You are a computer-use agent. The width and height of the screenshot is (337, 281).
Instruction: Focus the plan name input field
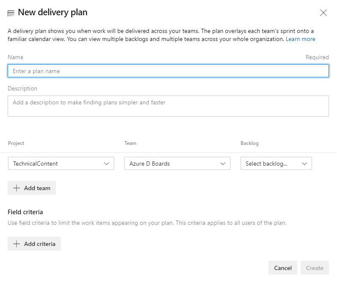168,71
